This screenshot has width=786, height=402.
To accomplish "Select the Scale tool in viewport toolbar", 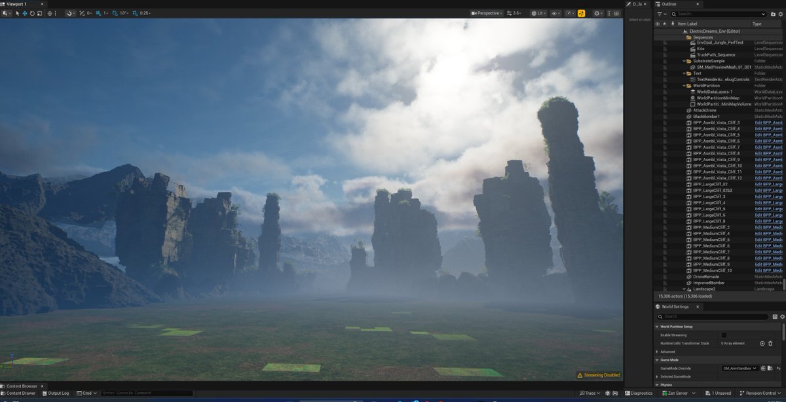I will tap(40, 13).
